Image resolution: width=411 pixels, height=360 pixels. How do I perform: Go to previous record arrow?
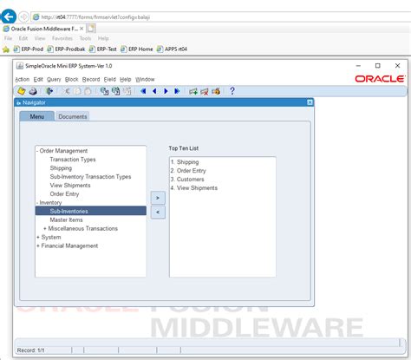[x=154, y=91]
